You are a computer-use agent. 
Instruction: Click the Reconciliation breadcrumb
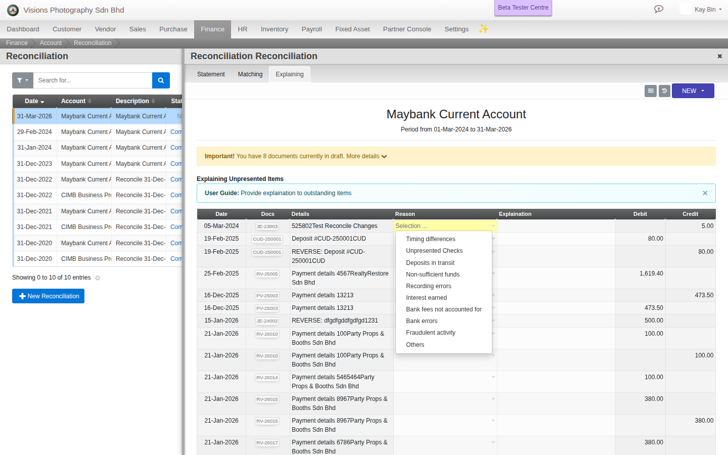click(x=93, y=43)
